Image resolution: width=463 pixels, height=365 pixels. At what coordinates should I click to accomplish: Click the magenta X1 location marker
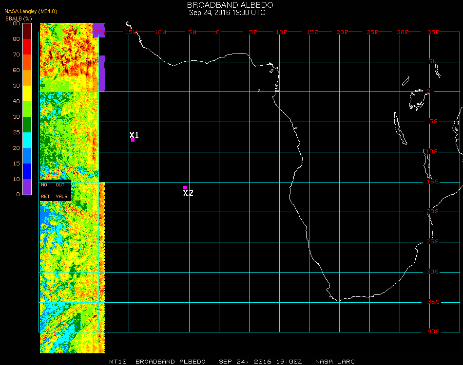click(133, 140)
